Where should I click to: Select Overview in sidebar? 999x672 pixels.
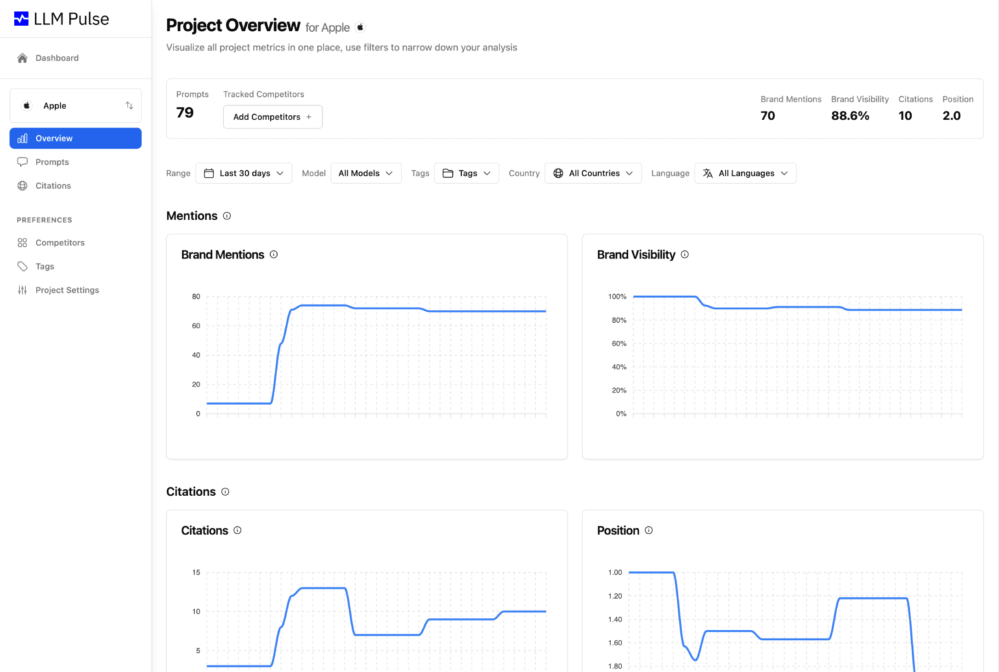click(75, 138)
